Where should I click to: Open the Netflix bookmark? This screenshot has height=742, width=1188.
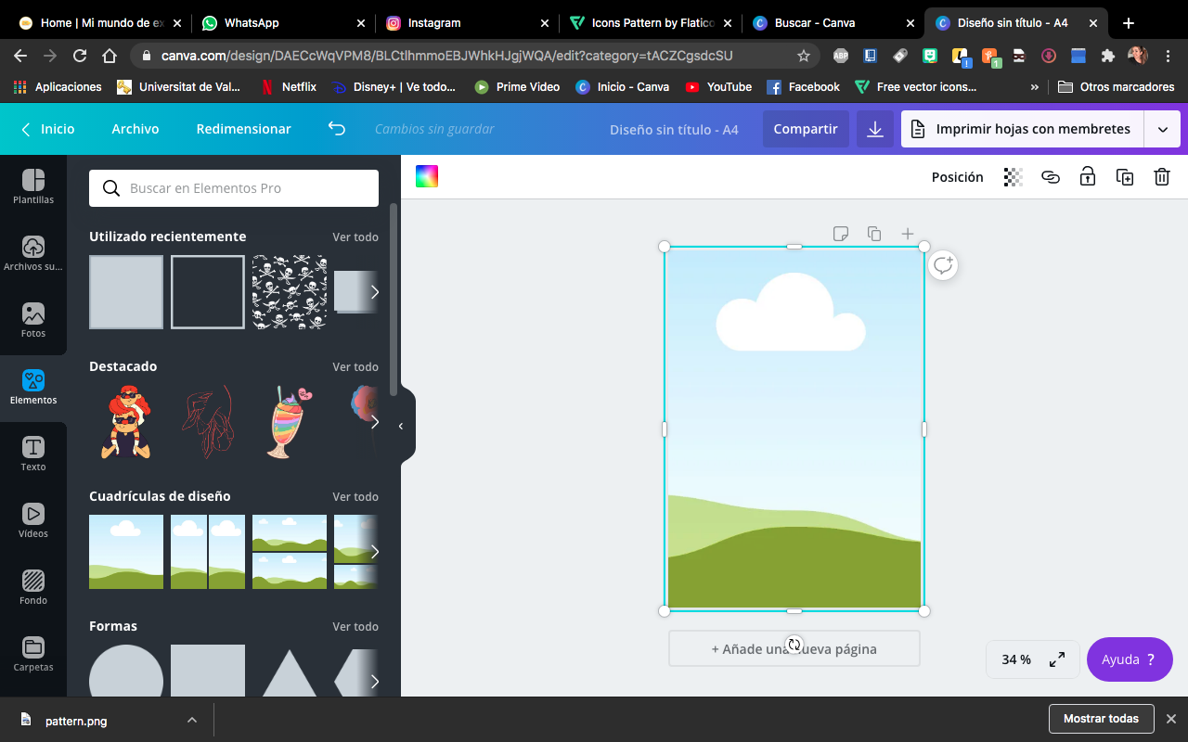[x=288, y=87]
